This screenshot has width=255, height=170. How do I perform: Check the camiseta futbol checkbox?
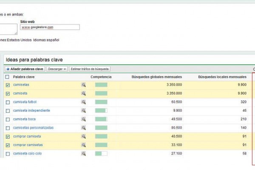(x=7, y=102)
